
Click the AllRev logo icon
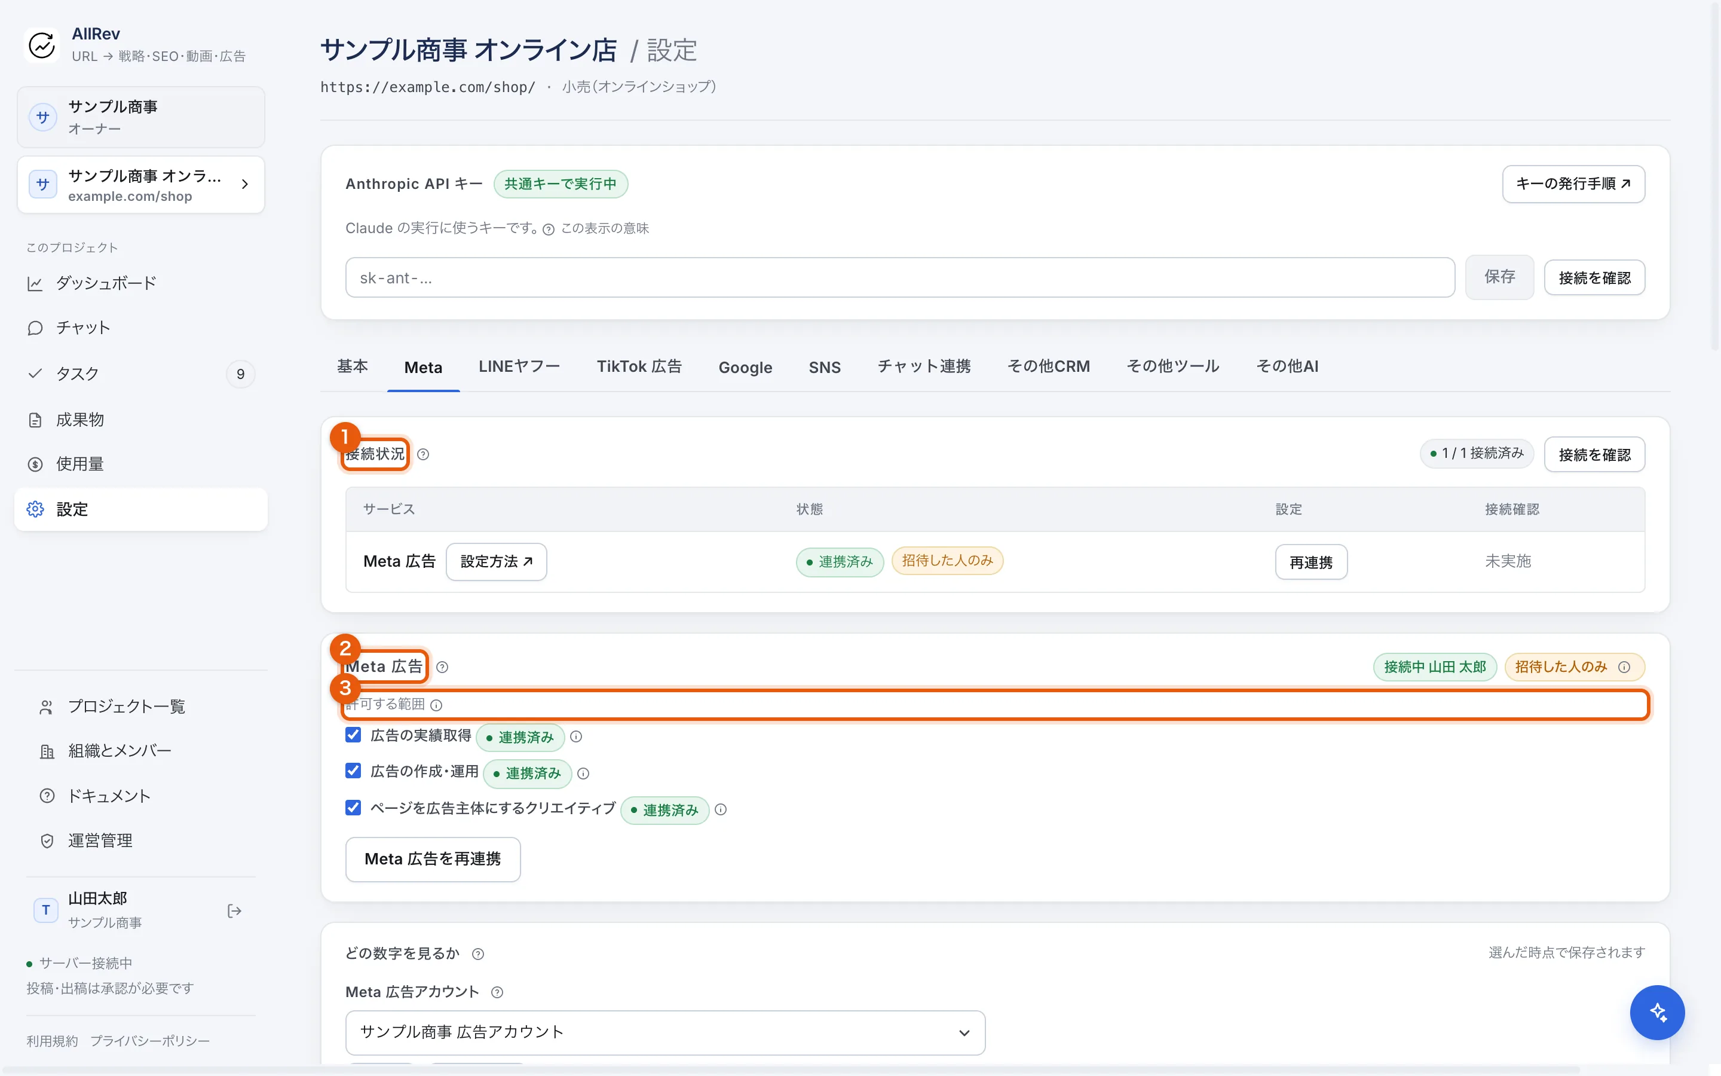click(42, 45)
